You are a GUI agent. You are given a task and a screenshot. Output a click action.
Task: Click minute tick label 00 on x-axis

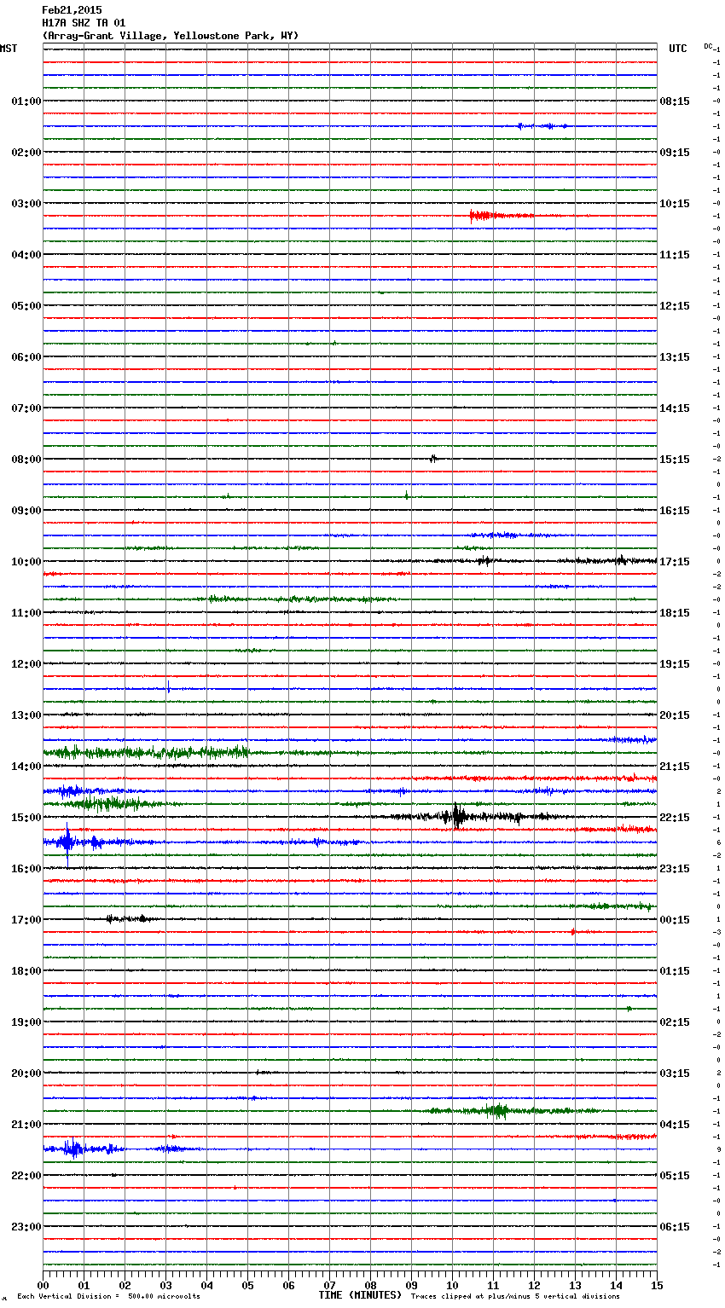43,1285
